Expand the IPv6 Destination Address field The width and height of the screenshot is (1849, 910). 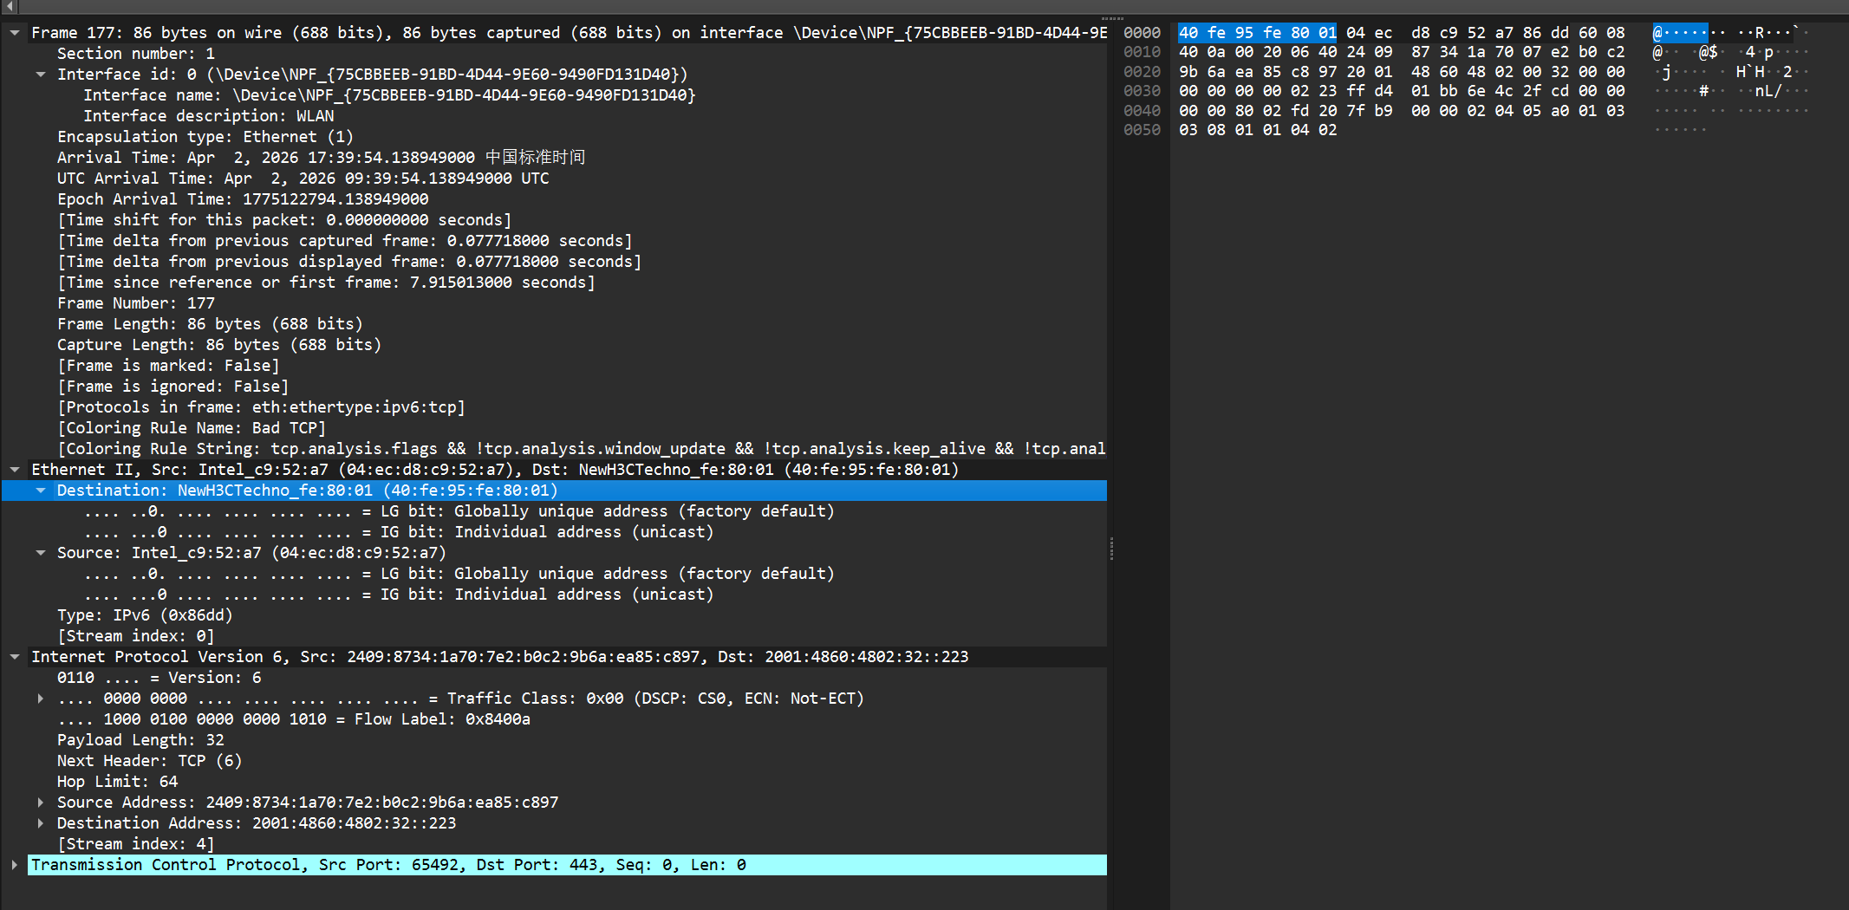tap(41, 823)
